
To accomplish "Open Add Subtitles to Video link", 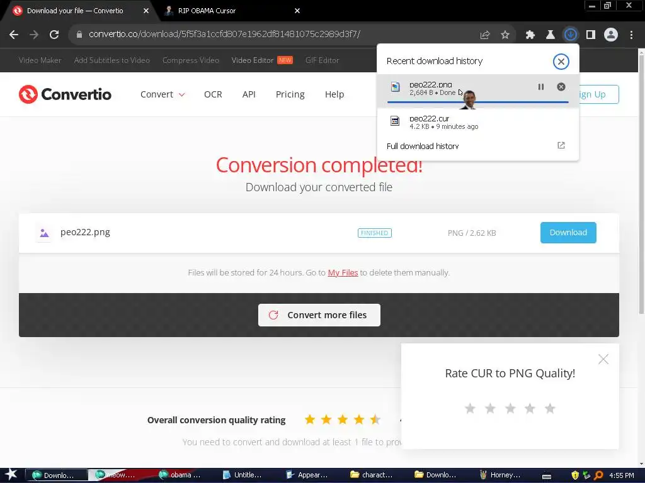I will [112, 60].
